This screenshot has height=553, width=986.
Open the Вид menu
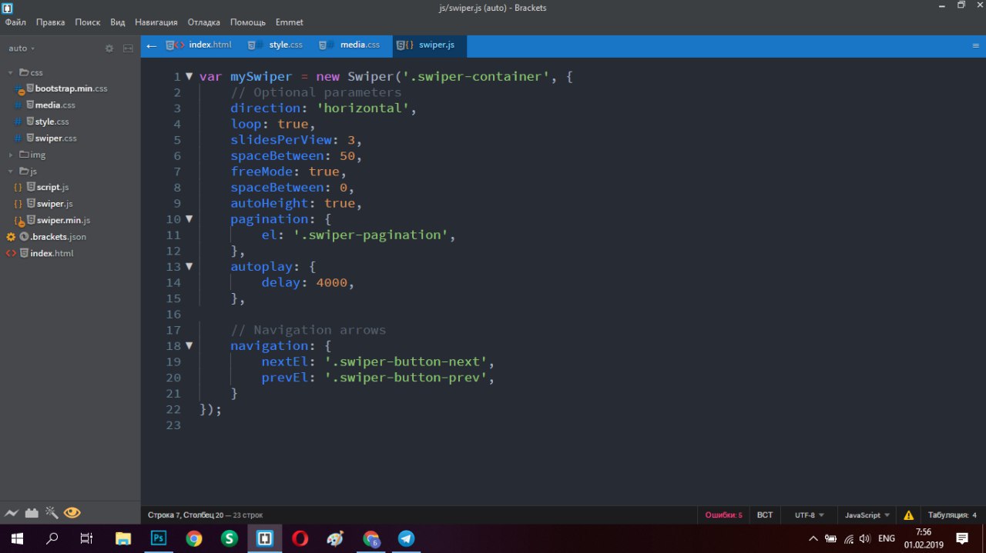point(118,22)
